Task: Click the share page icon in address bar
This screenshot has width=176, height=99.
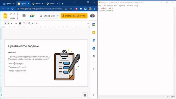Action: (x=66, y=9)
